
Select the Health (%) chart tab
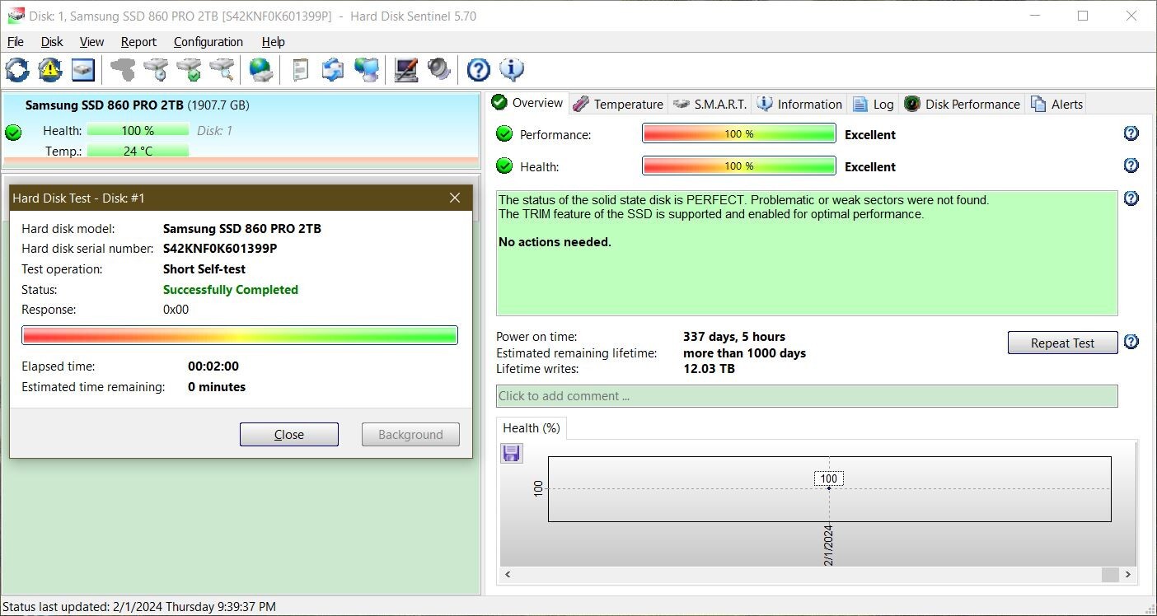click(x=532, y=428)
